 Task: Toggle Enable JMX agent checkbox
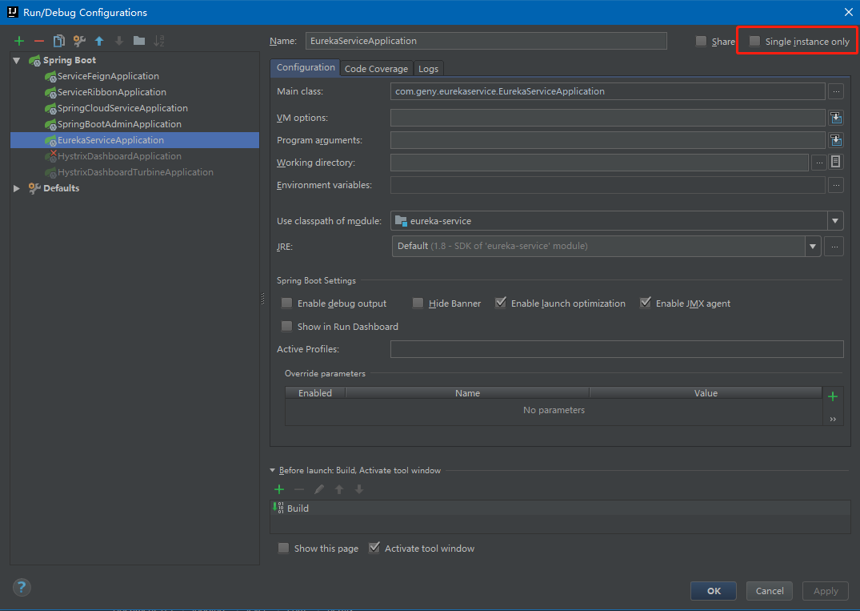pos(646,303)
